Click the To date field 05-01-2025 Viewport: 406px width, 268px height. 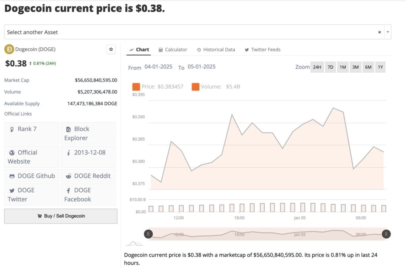tap(201, 67)
